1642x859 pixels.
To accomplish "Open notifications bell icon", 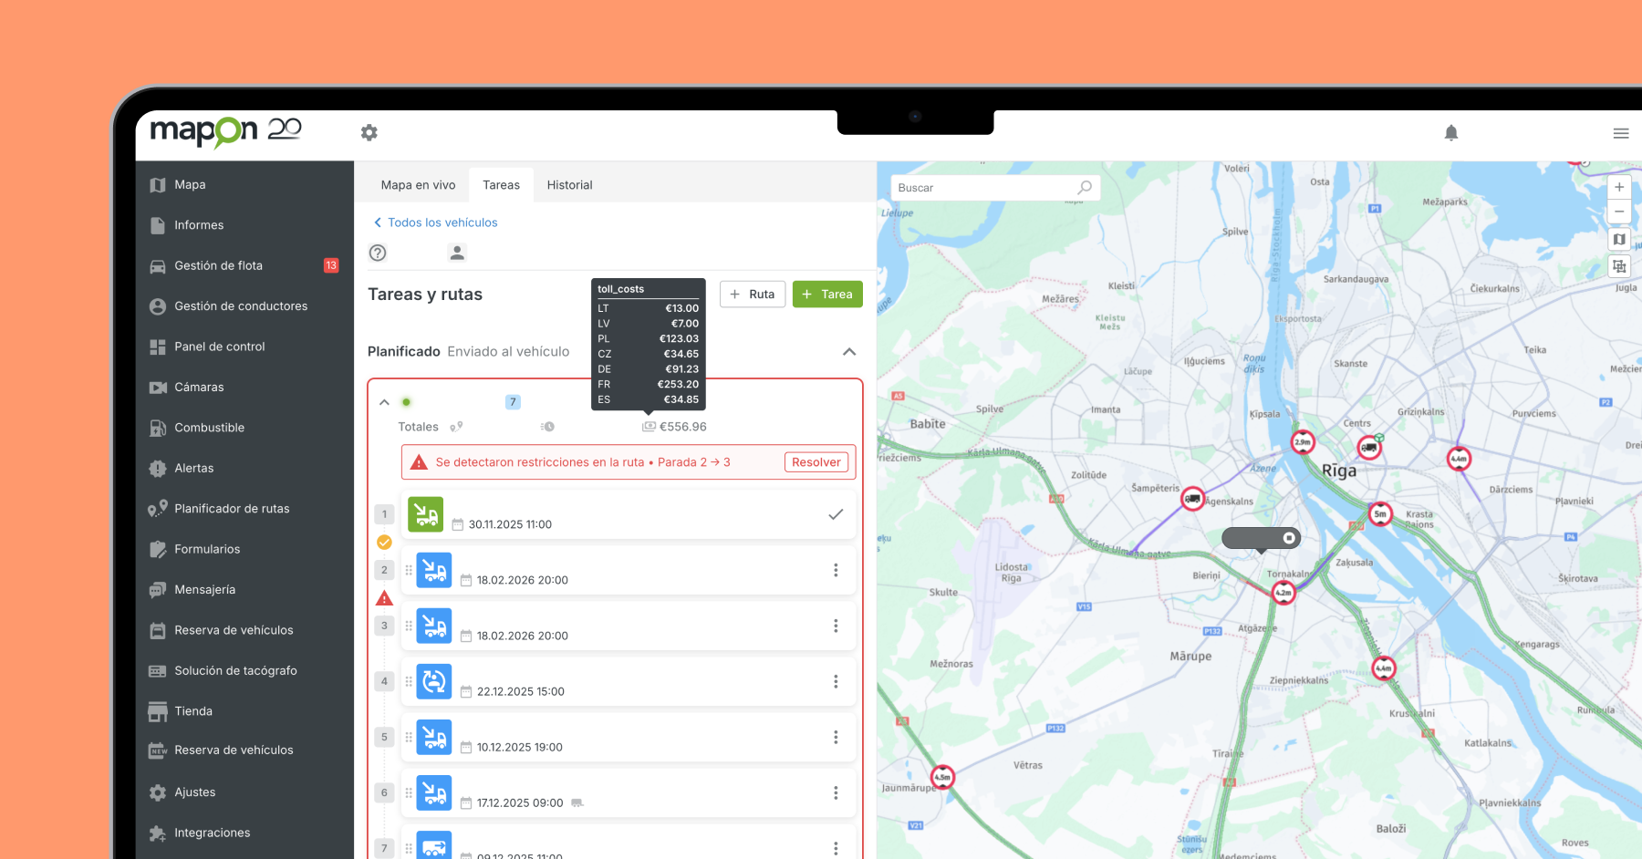I will pyautogui.click(x=1451, y=133).
